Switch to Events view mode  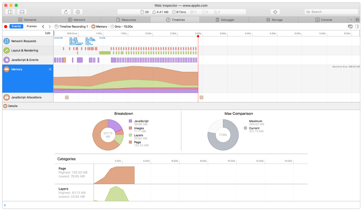tap(16, 26)
